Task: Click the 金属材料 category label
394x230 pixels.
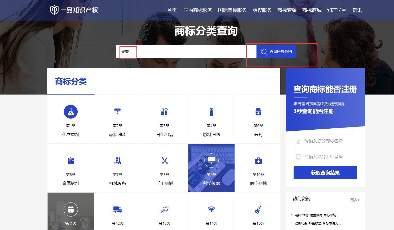Action: (x=71, y=184)
